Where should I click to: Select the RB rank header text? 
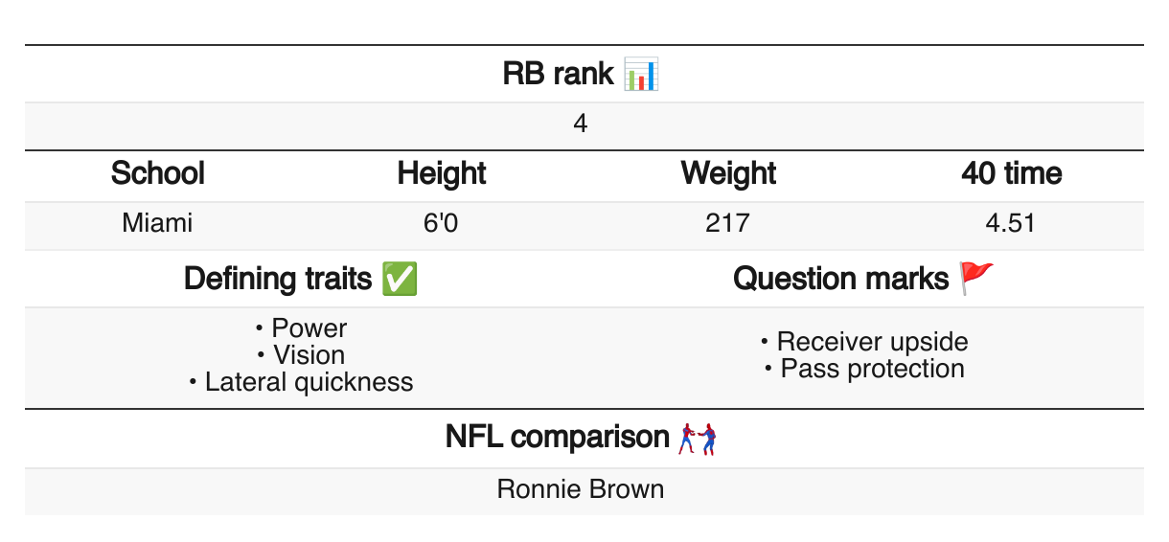coord(558,74)
